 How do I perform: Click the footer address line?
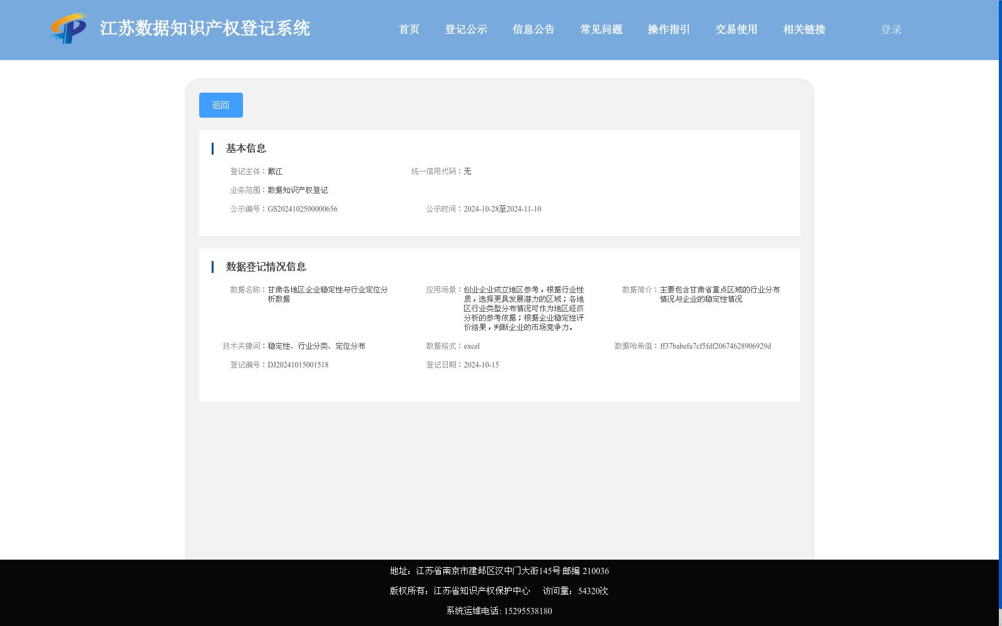(499, 571)
